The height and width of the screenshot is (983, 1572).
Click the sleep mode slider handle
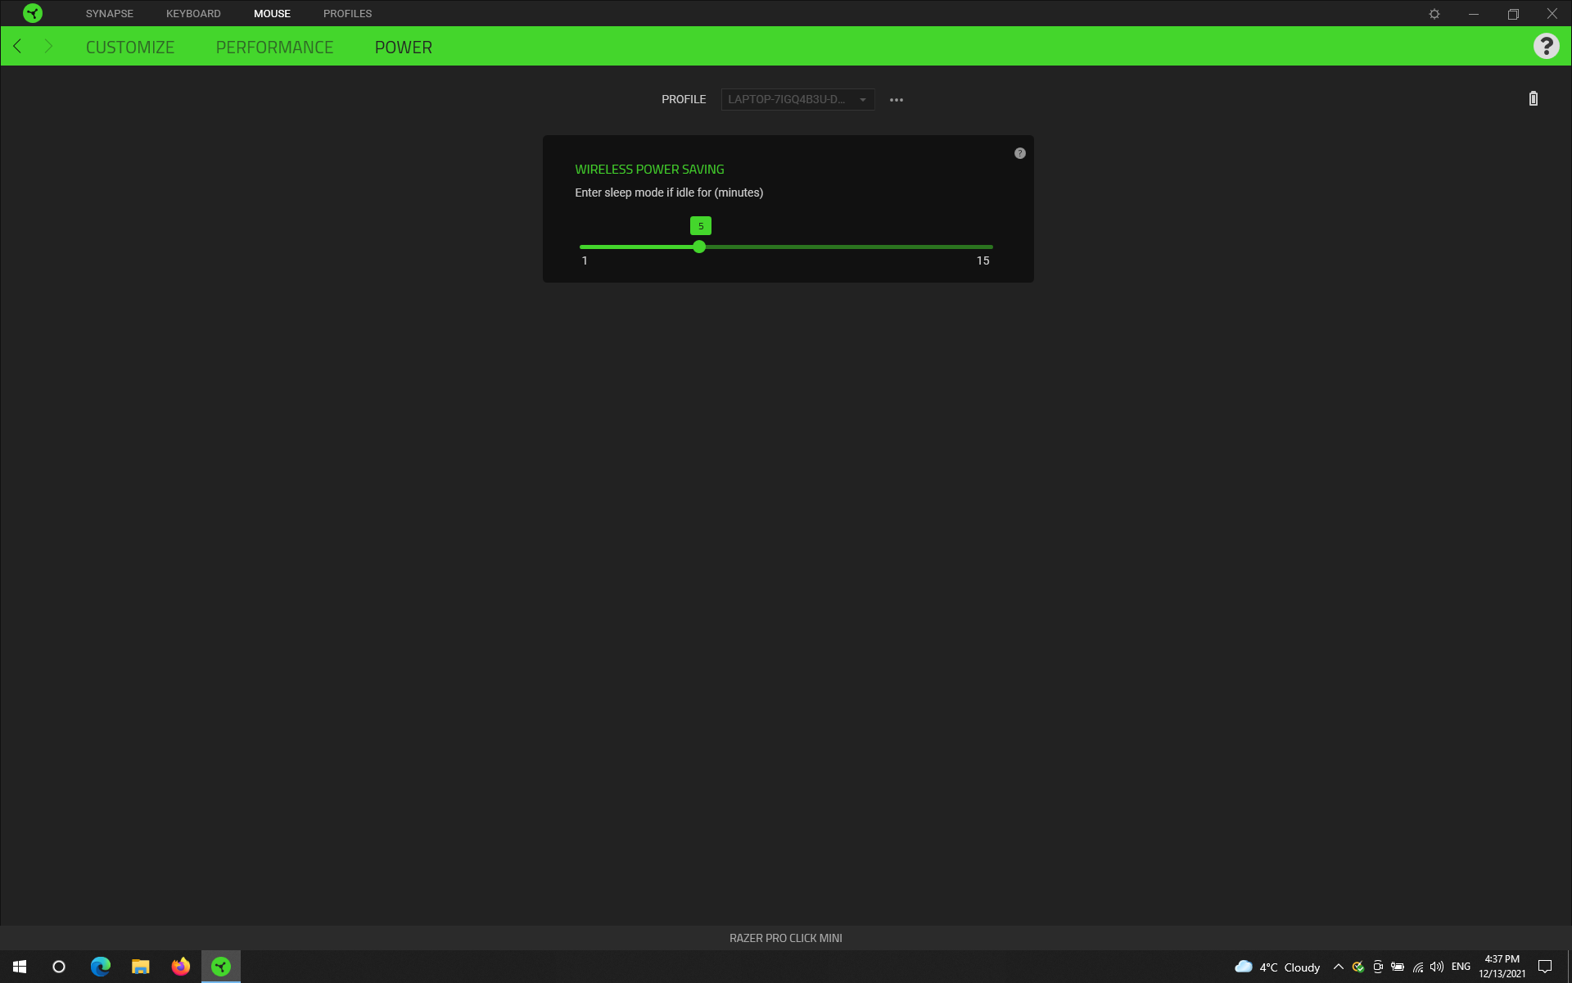tap(699, 247)
